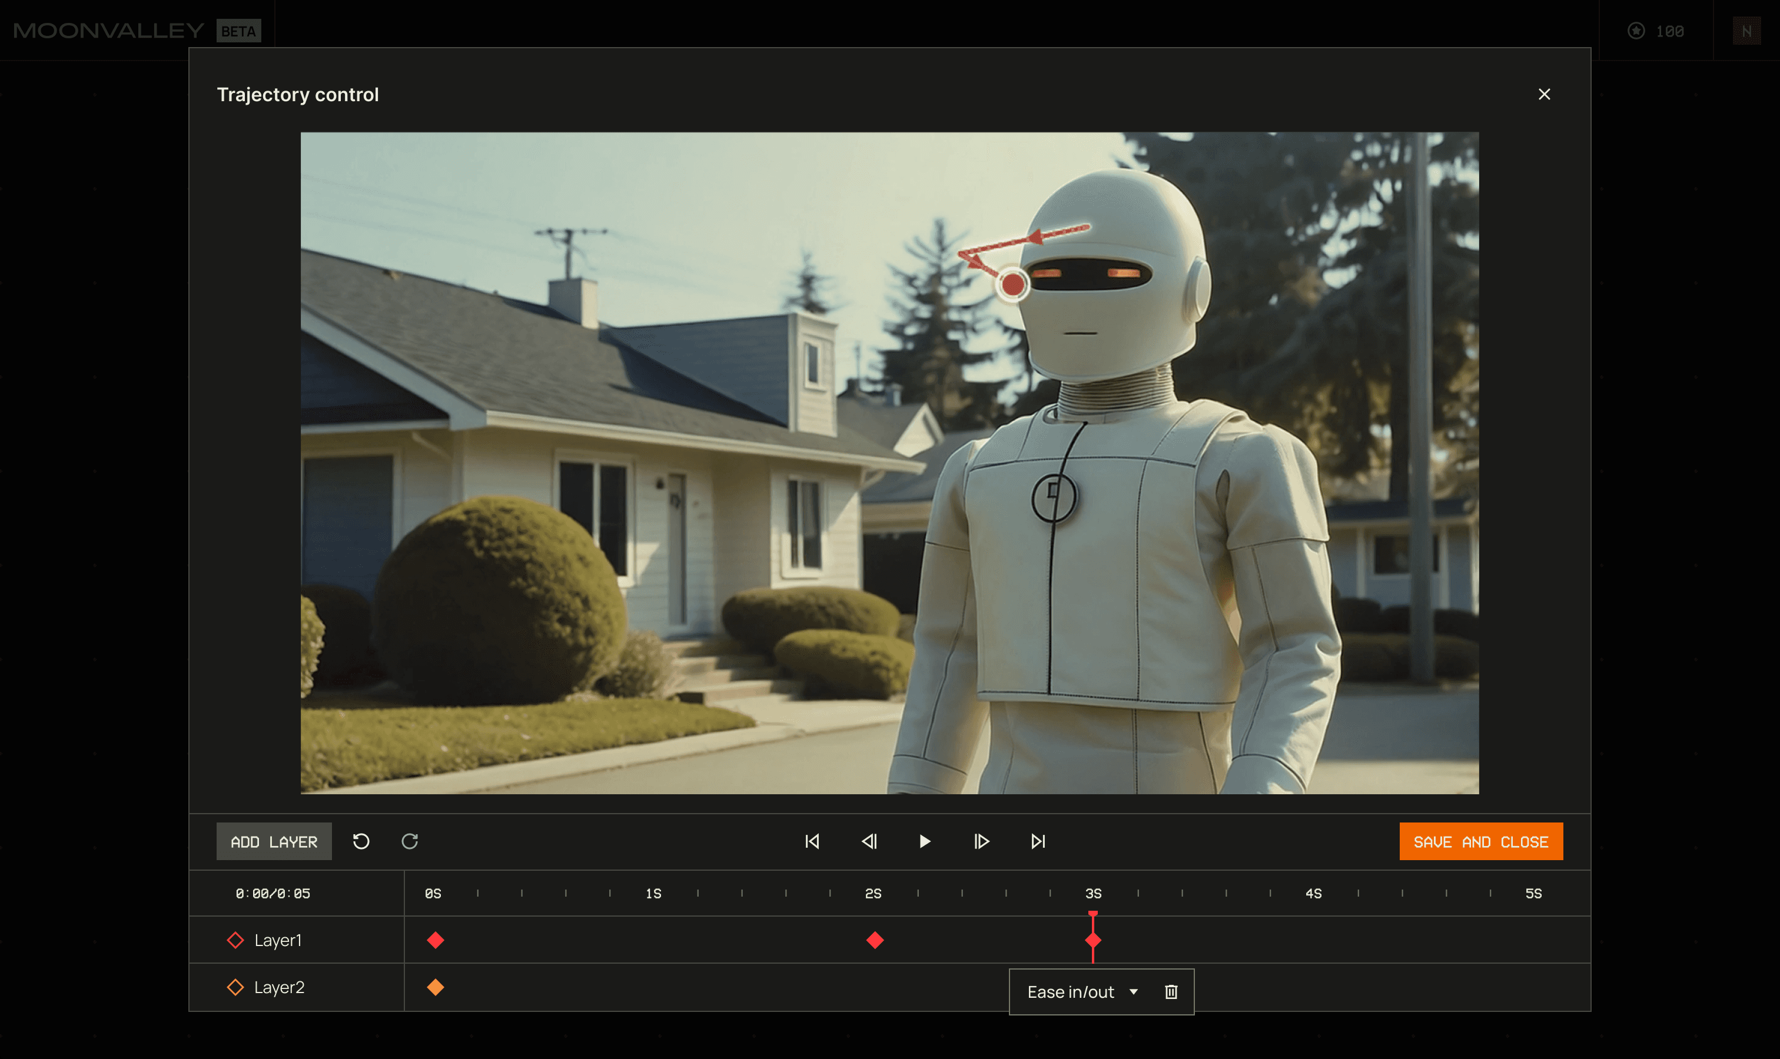This screenshot has height=1059, width=1780.
Task: Click the undo arrow icon
Action: [361, 841]
